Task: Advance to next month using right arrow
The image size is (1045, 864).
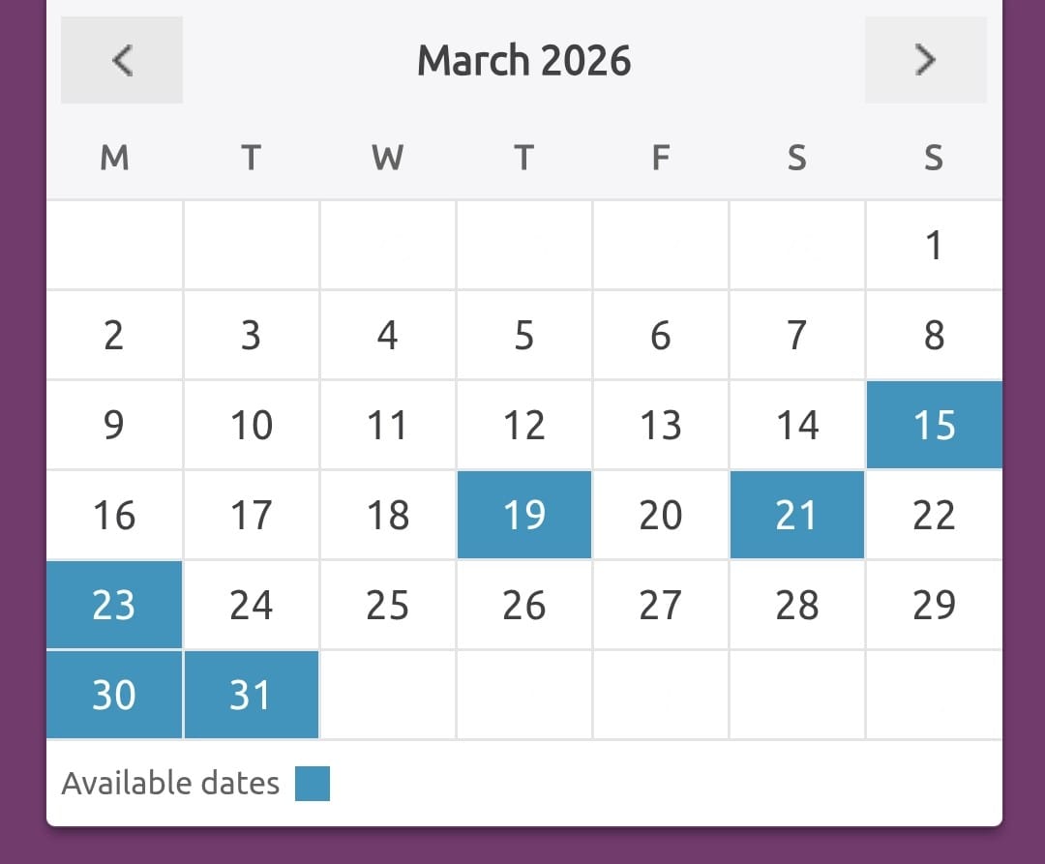Action: 925,60
